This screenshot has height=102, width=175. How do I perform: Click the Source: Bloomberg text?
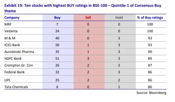point(151,93)
